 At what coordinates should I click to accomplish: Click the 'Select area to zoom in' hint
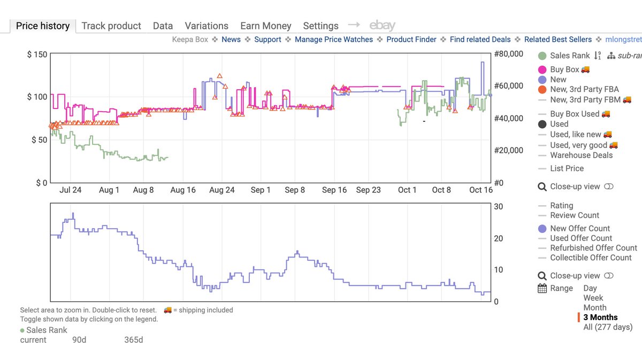pyautogui.click(x=88, y=310)
